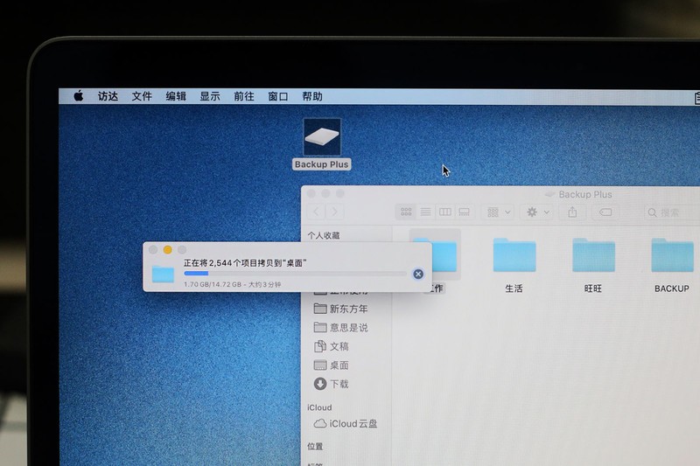Go forward in Finder window

[334, 212]
